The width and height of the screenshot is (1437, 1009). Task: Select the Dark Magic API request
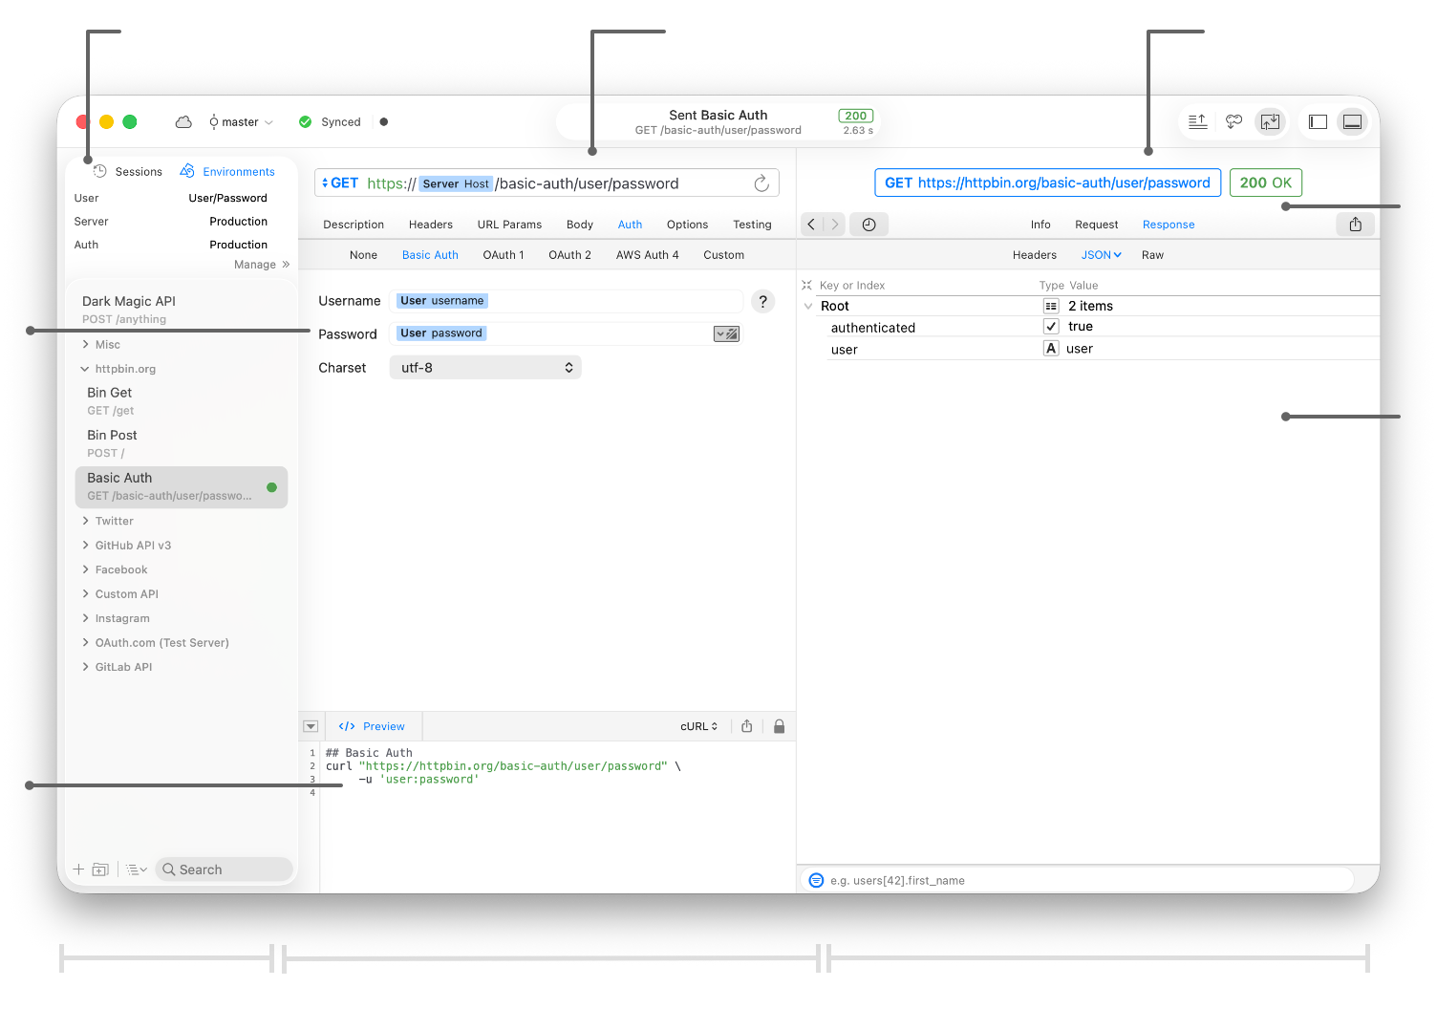[182, 310]
